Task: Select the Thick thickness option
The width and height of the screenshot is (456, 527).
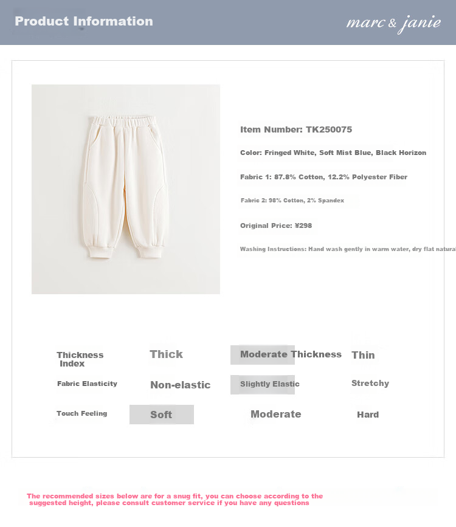Action: click(166, 354)
